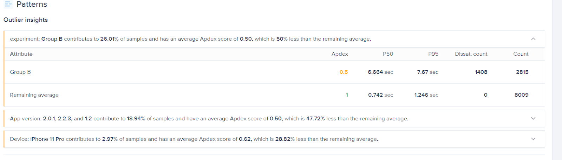
Task: Click the App version summary text
Action: (209, 119)
